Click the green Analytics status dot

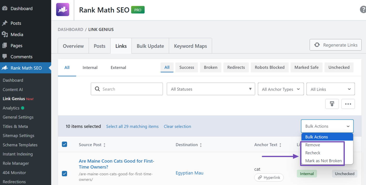pyautogui.click(x=22, y=108)
